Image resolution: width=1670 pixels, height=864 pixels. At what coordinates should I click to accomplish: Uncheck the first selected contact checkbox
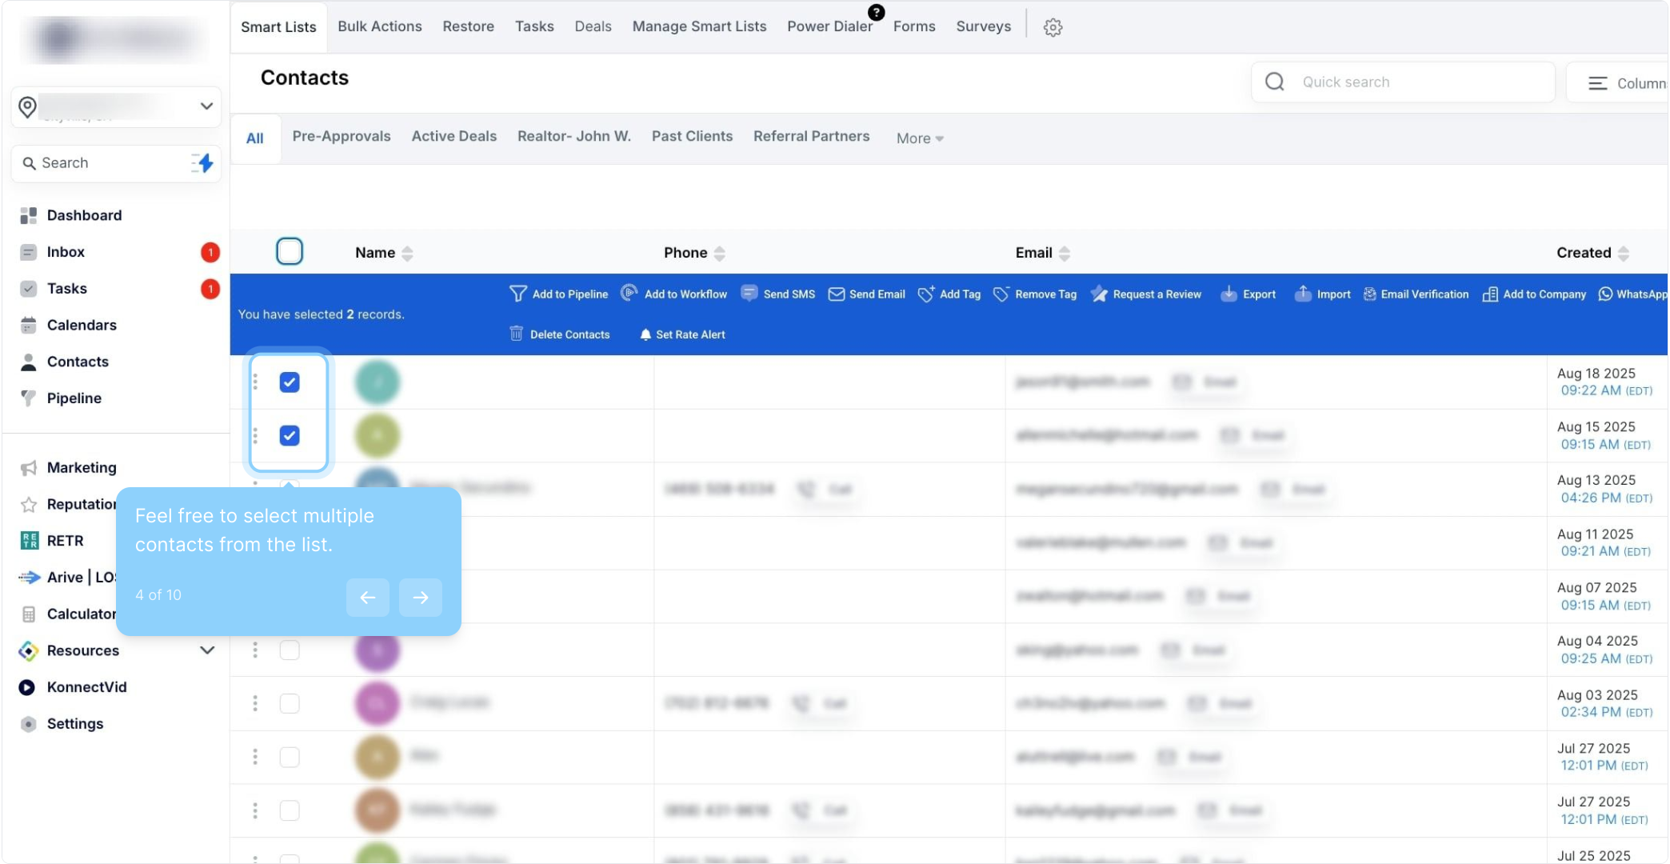click(x=290, y=382)
